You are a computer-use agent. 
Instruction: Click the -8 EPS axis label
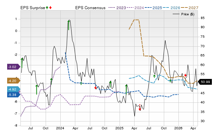16,126
